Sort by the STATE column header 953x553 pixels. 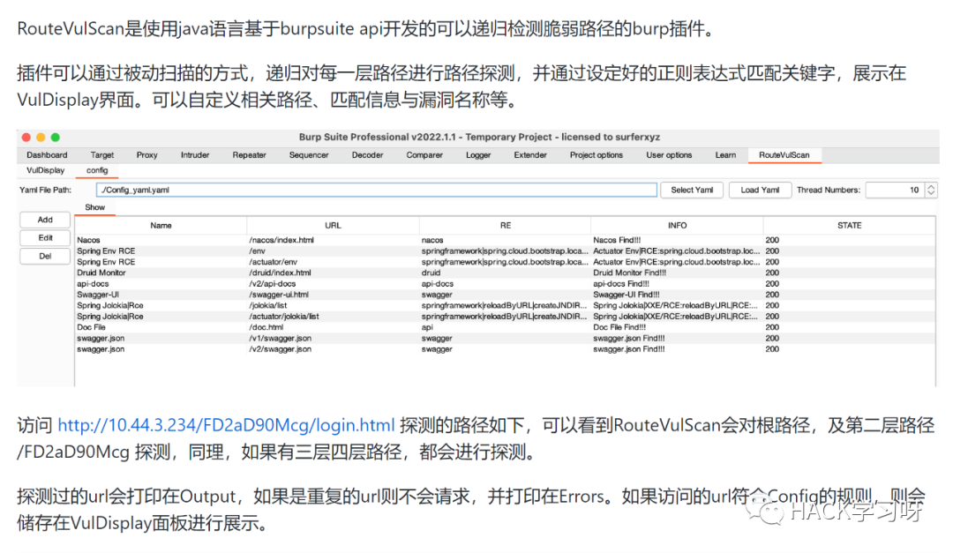click(x=849, y=226)
